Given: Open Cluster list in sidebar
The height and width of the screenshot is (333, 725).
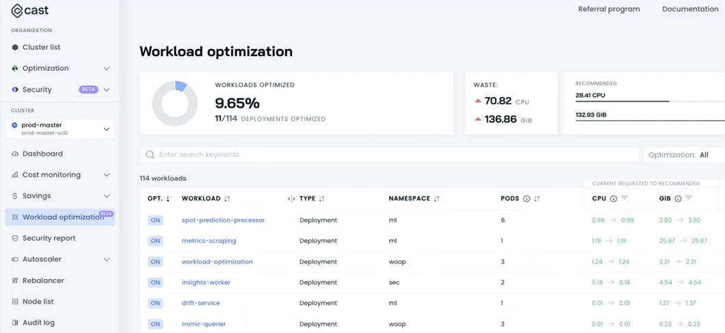Looking at the screenshot, I should (41, 47).
